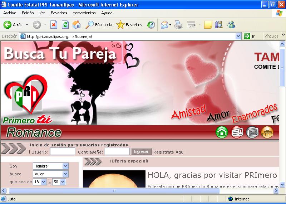Open the Vínculos links bar
This screenshot has height=204, width=286.
[x=271, y=36]
